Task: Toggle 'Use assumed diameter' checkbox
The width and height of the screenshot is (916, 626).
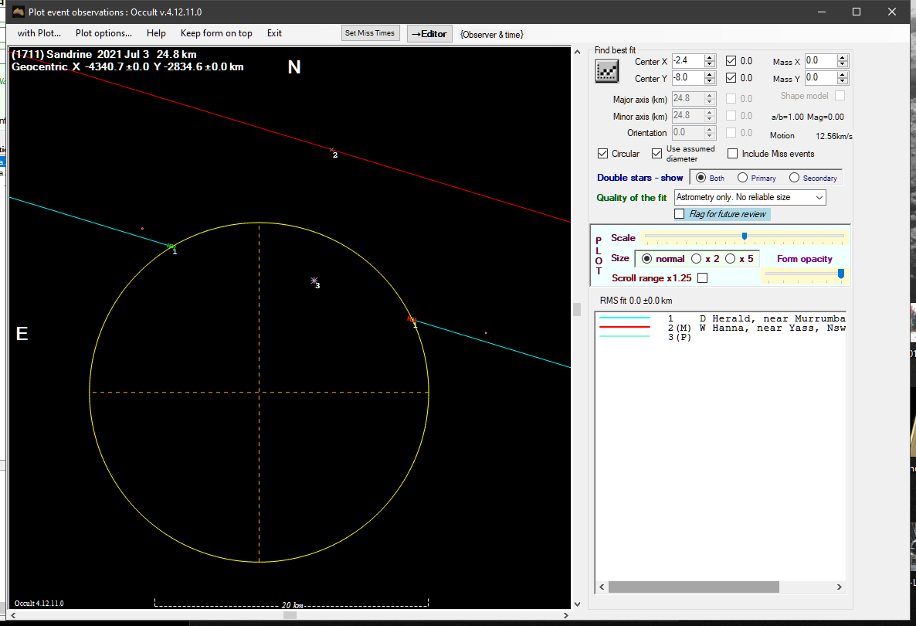Action: (x=656, y=153)
